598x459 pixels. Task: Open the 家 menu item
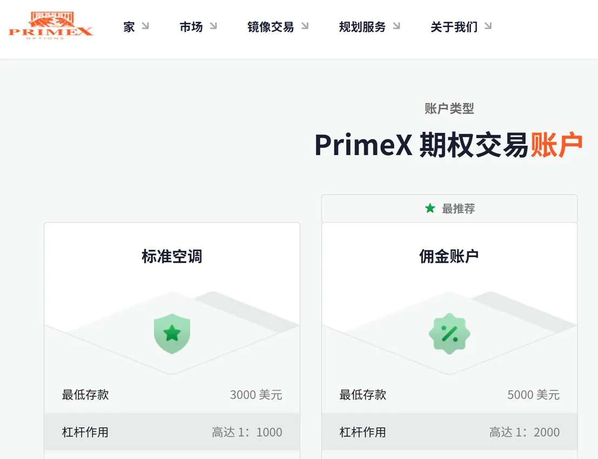[129, 26]
